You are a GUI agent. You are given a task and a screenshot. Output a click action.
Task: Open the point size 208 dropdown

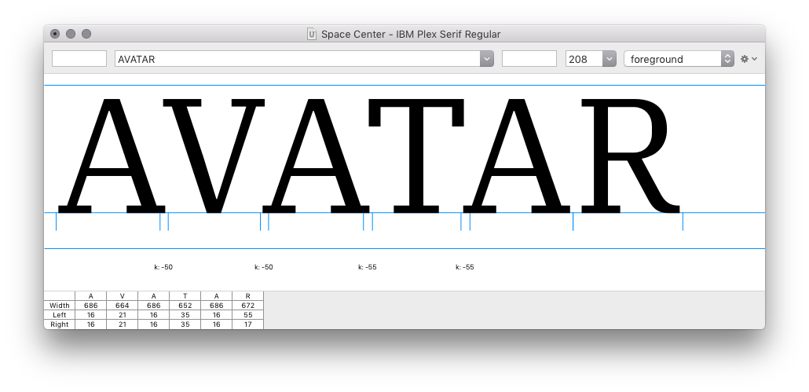tap(609, 59)
